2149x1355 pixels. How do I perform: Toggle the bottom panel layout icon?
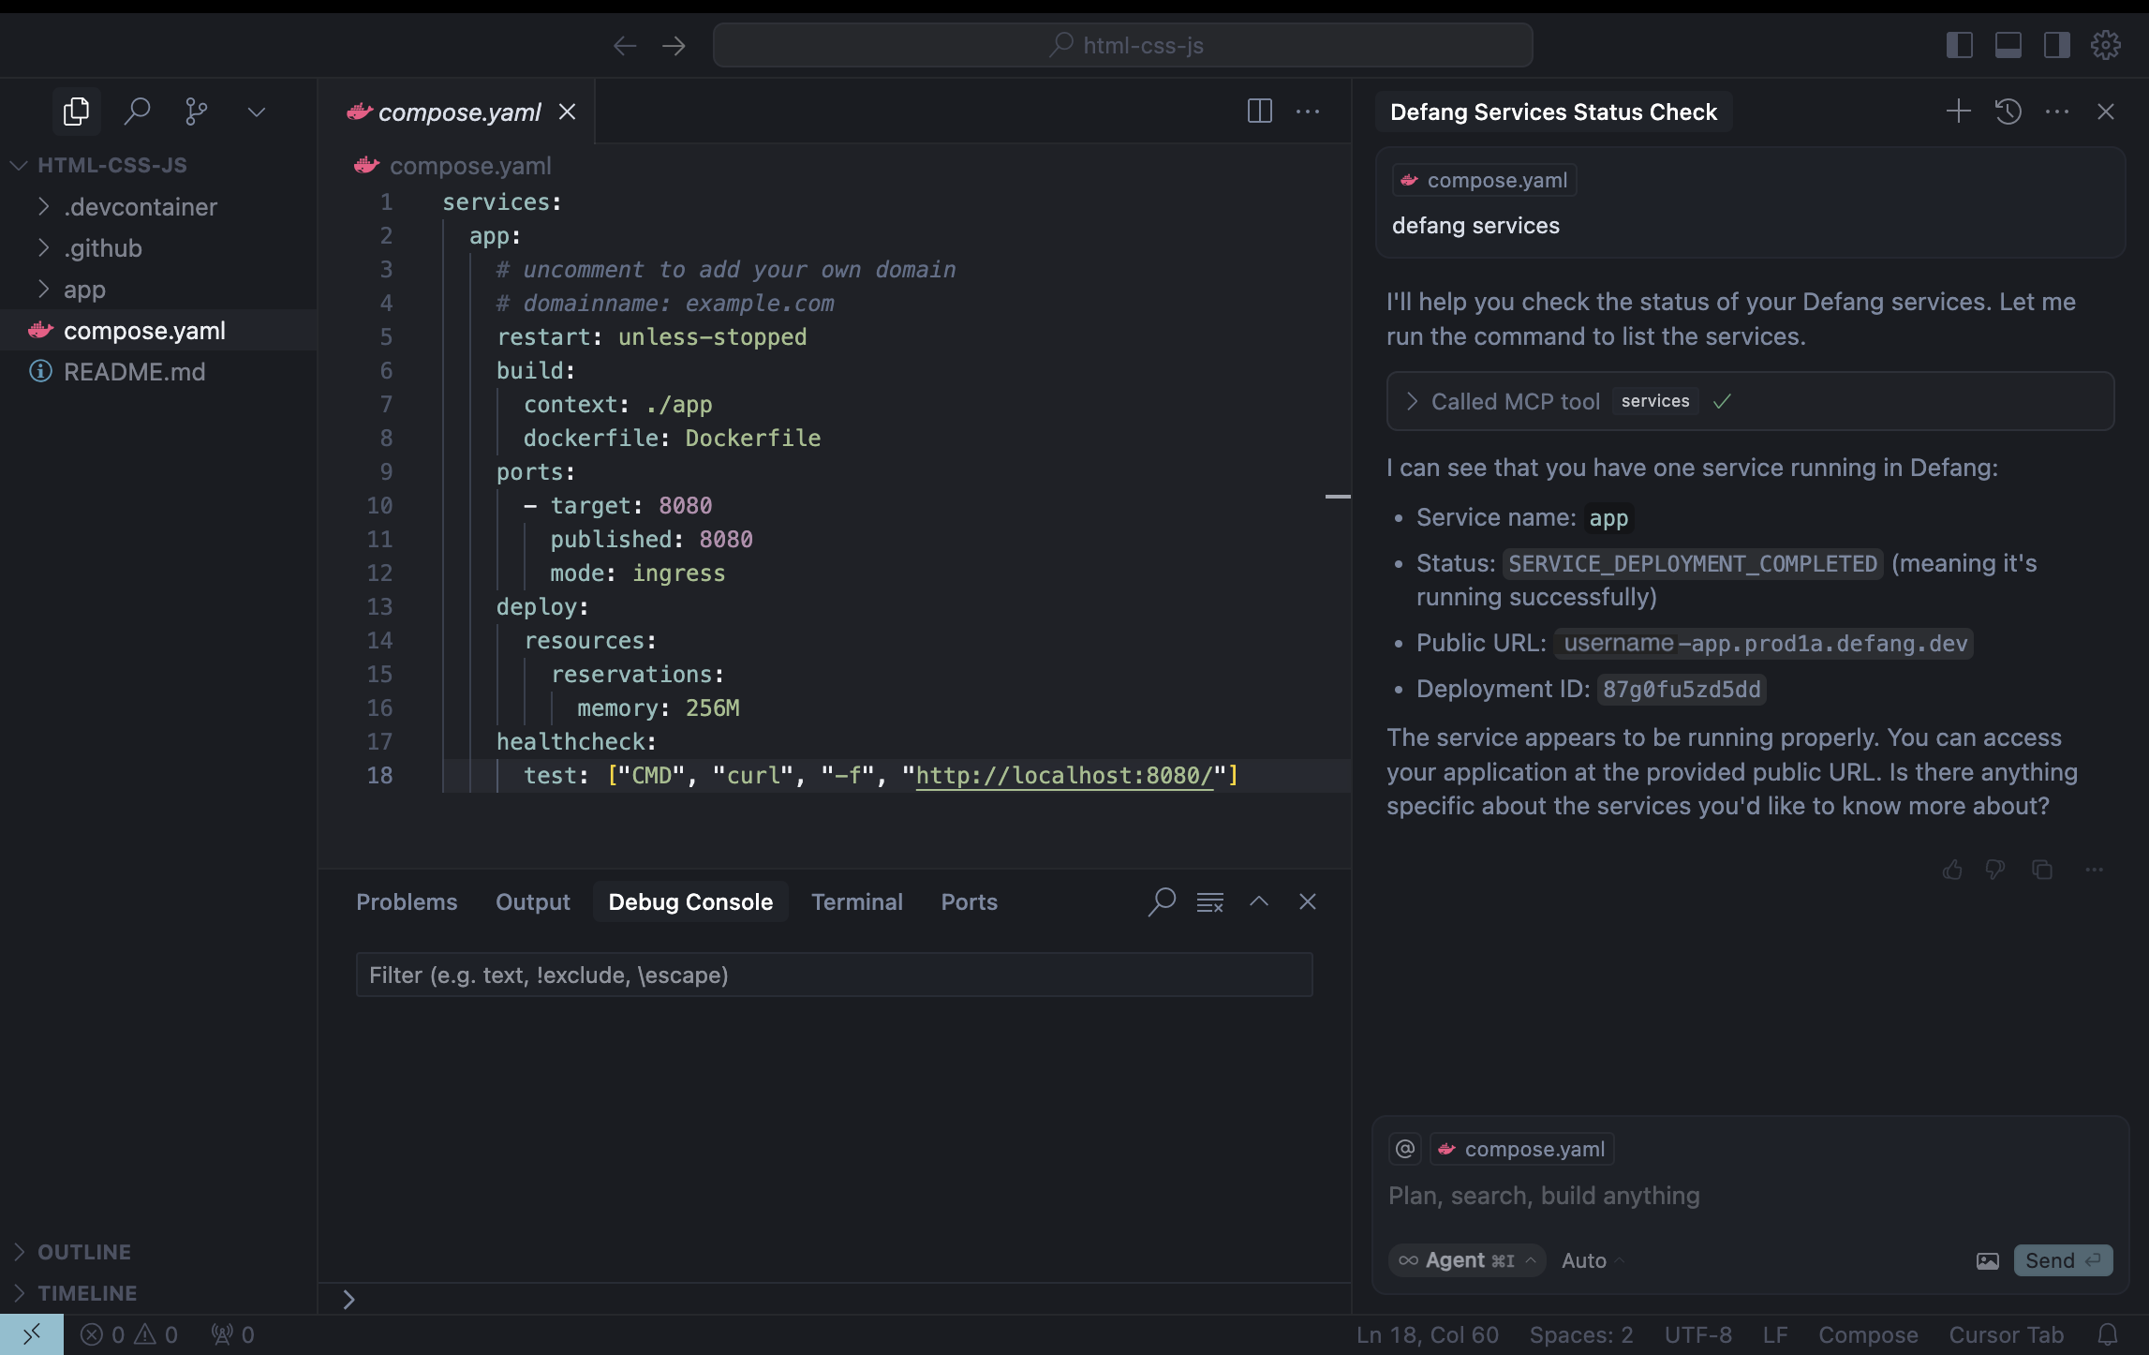point(2008,45)
